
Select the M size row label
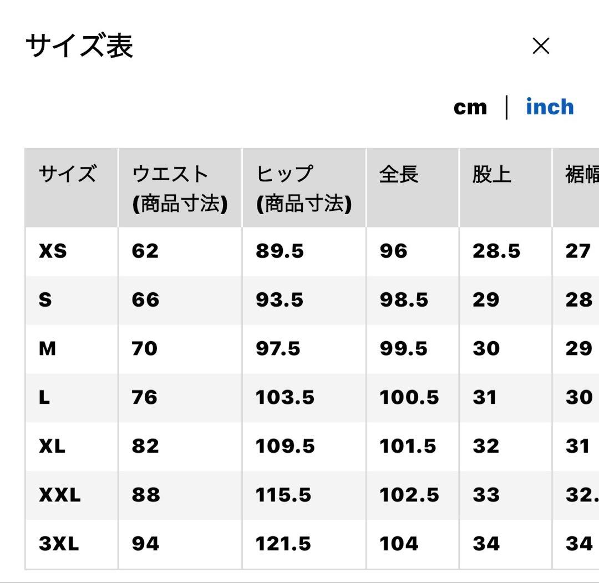47,348
